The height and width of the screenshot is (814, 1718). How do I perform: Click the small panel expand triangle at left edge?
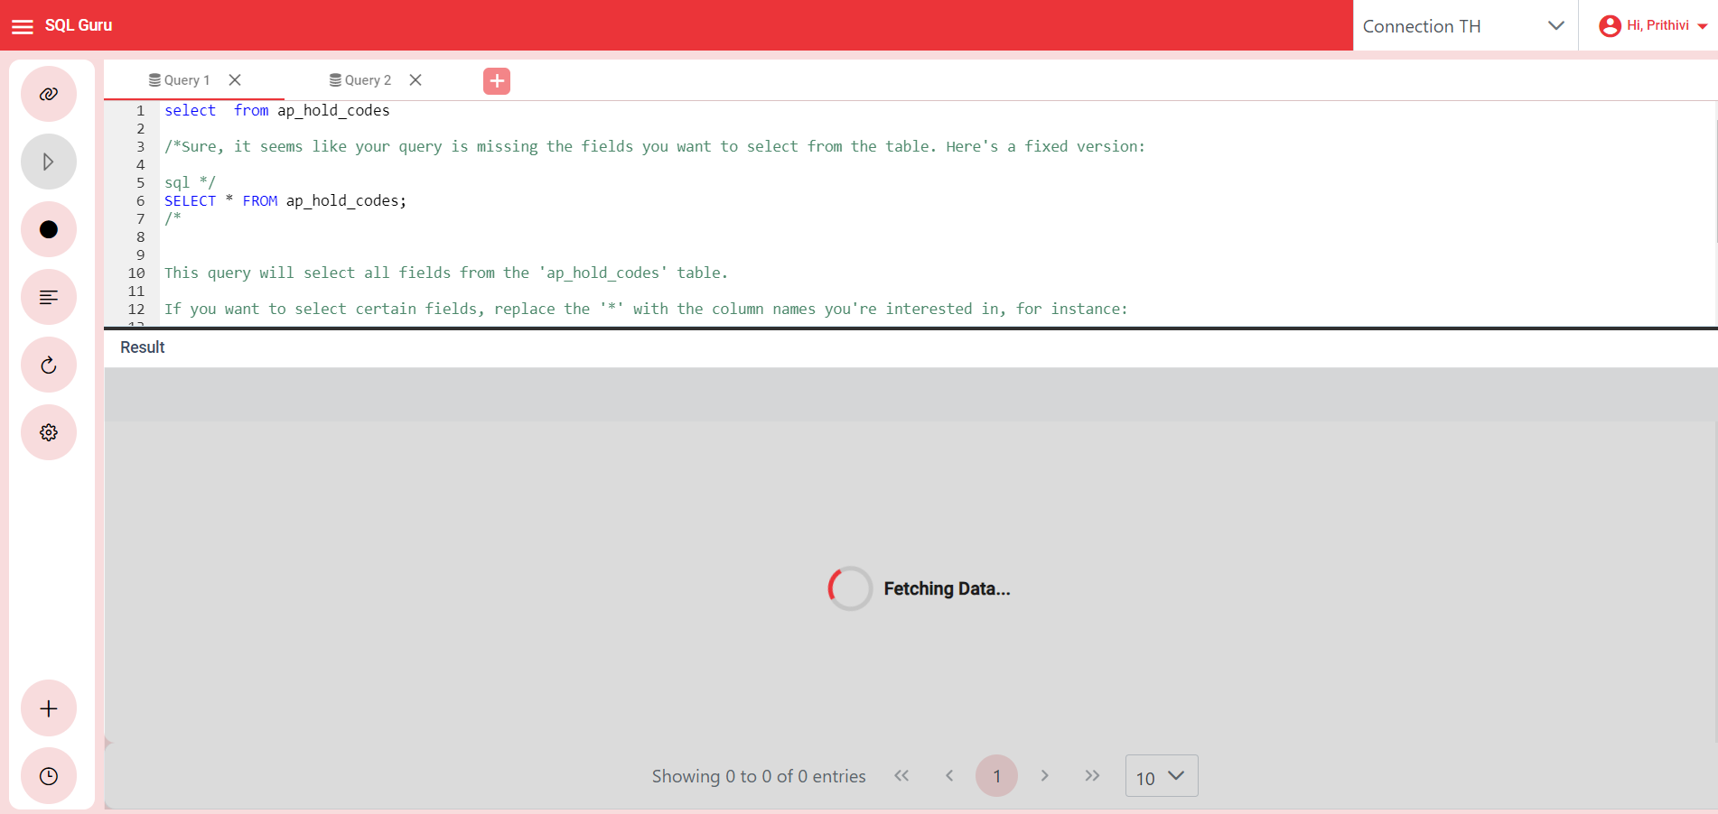pyautogui.click(x=108, y=744)
